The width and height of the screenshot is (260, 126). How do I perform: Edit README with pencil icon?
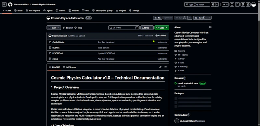160,67
